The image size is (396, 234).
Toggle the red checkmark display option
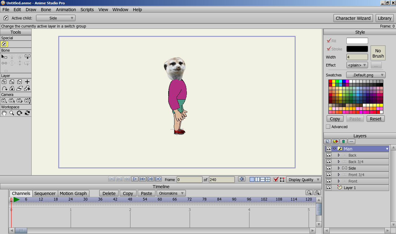(276, 179)
